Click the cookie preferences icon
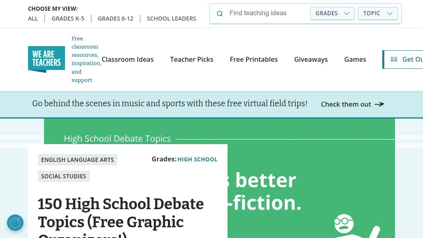Viewport: 423px width, 238px height. coord(15,223)
